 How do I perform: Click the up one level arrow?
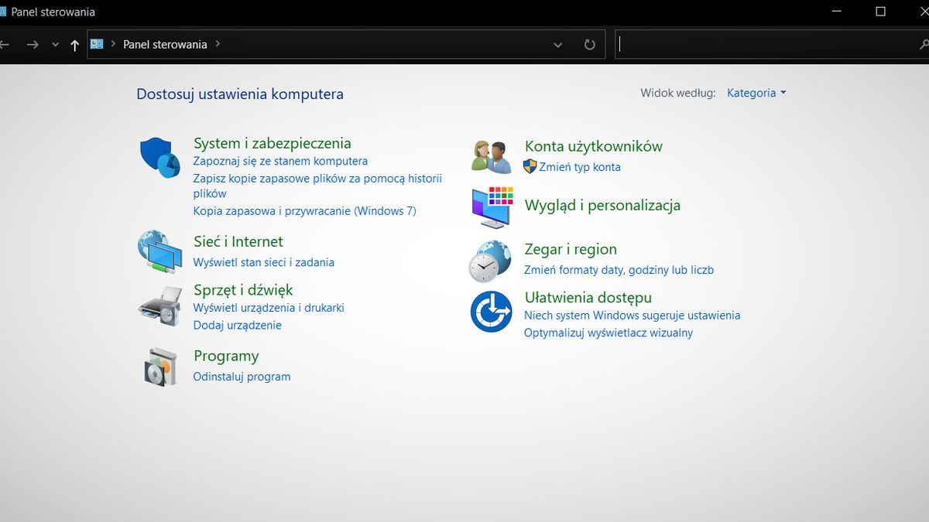pyautogui.click(x=74, y=44)
